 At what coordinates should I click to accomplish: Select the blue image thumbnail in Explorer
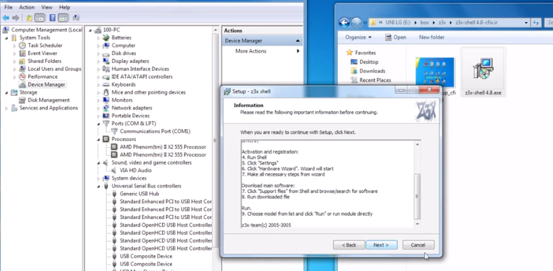(435, 73)
